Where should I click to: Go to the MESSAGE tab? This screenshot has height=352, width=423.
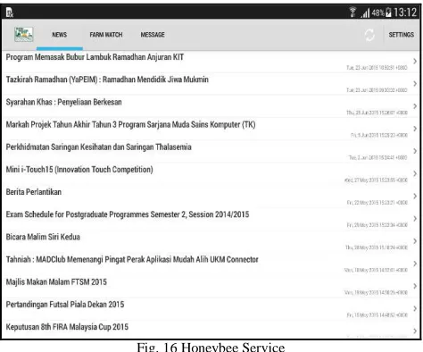pos(153,35)
